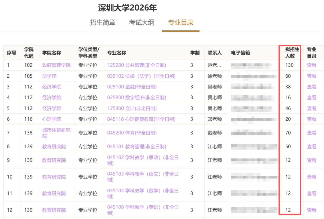Open 045116 心理健康教育(非全日制) link
The image size is (324, 219).
tap(141, 119)
